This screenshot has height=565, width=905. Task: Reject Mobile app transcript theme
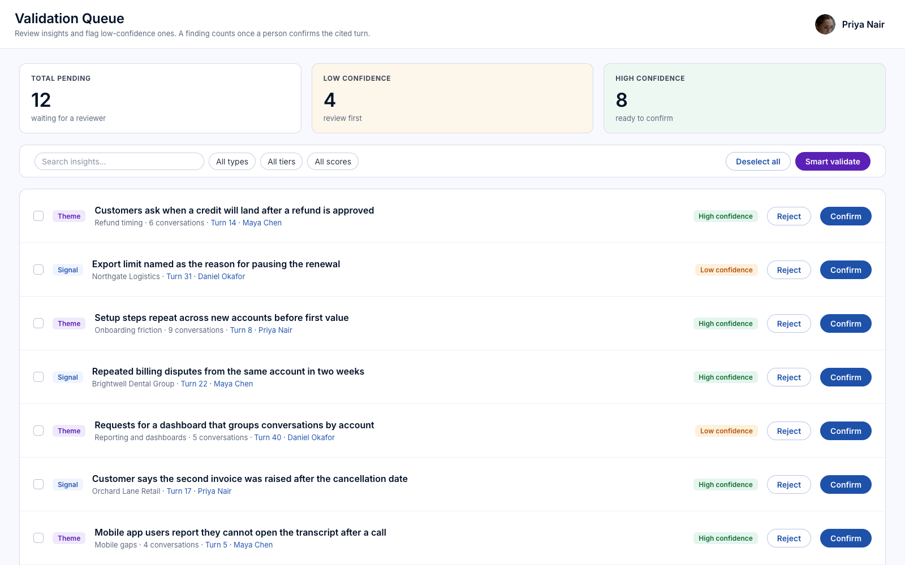point(788,538)
